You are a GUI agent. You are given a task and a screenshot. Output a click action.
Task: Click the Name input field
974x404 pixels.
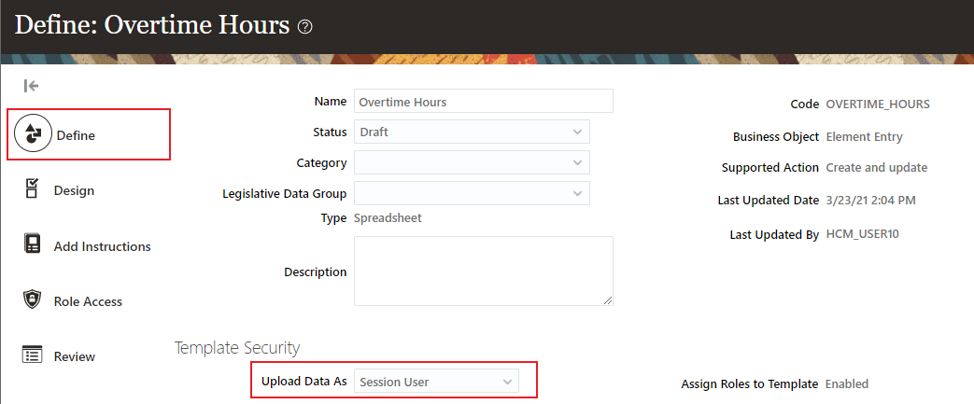483,102
